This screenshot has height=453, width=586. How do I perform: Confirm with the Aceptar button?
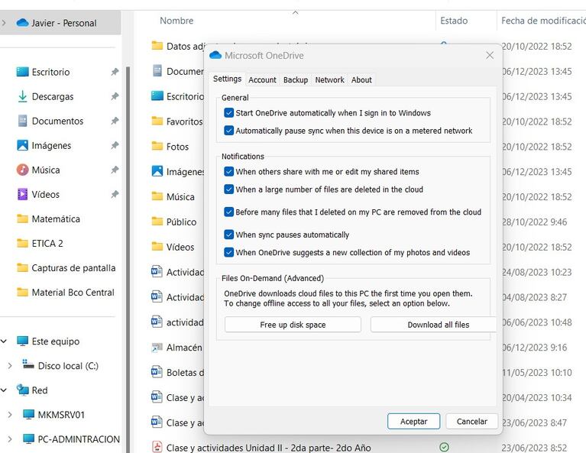click(x=413, y=421)
